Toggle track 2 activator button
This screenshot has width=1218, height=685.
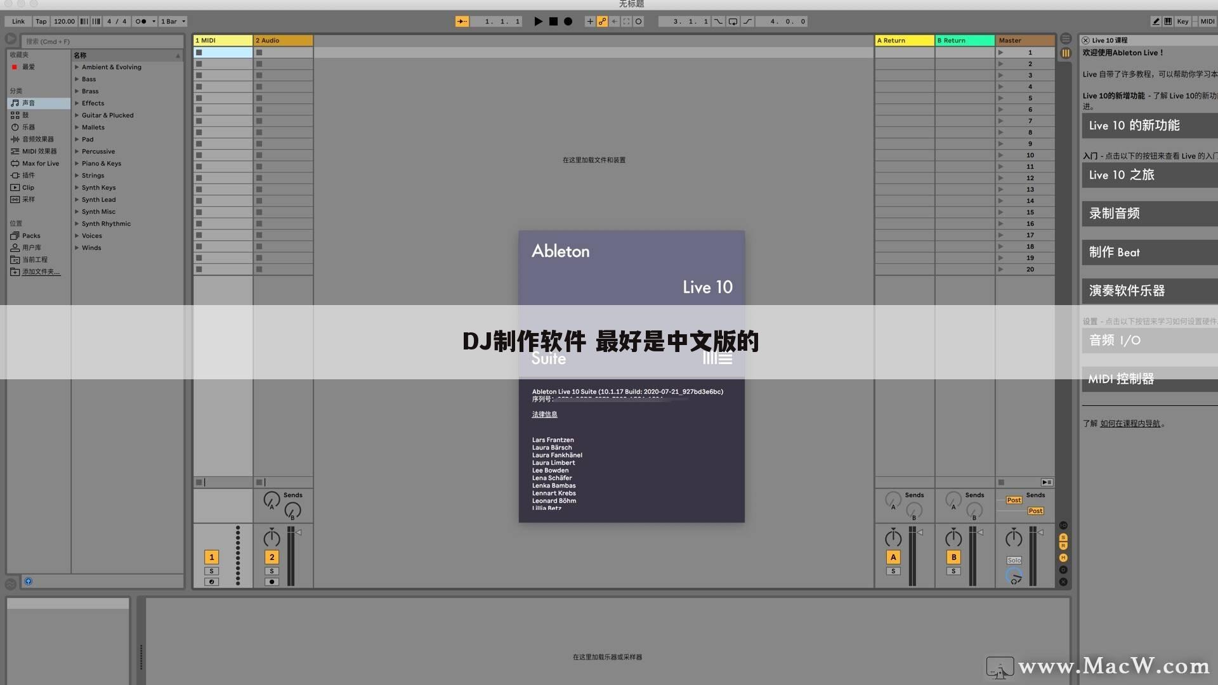coord(272,557)
